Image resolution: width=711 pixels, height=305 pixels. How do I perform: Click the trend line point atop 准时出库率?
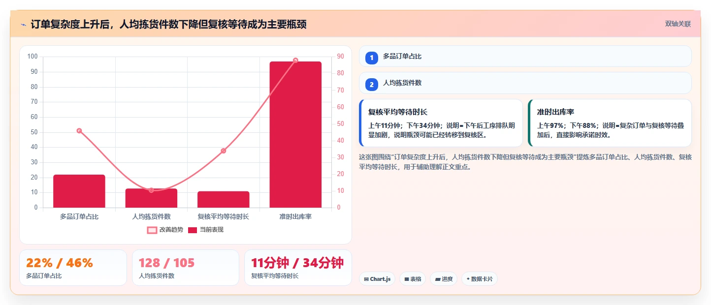coord(295,61)
